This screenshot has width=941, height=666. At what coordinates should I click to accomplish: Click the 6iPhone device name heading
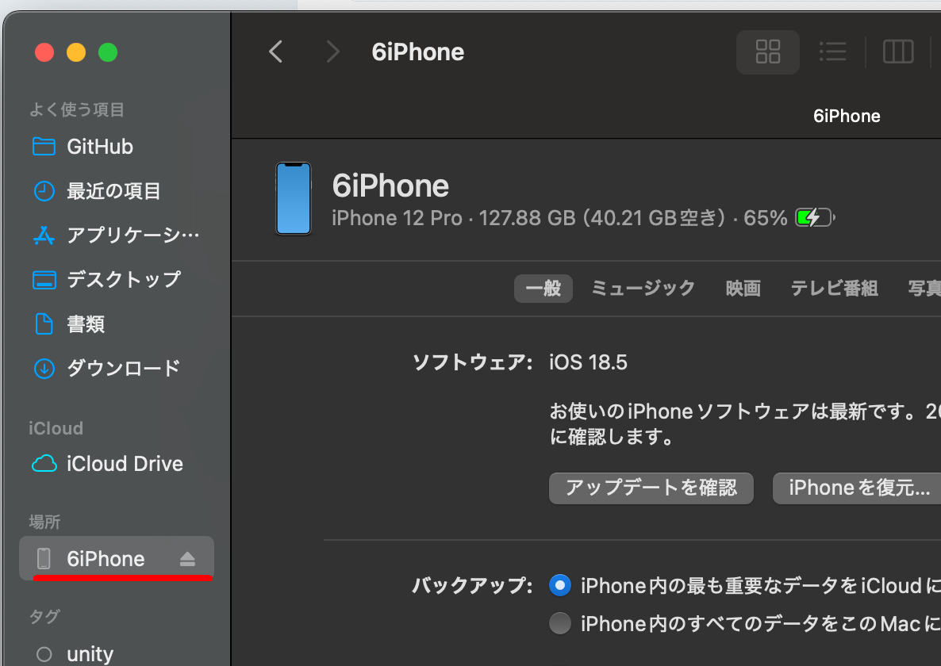pos(390,186)
